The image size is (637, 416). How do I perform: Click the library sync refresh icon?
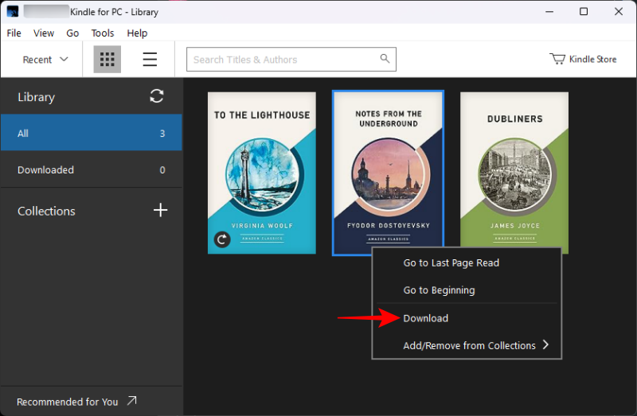click(157, 96)
